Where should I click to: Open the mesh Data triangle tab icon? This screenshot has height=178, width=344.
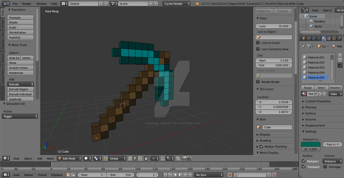click(319, 38)
